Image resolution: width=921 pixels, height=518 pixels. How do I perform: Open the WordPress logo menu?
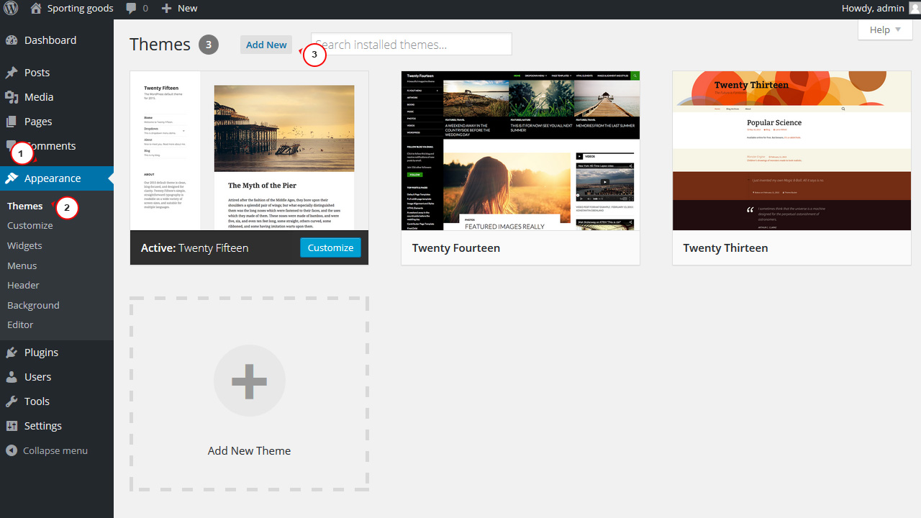click(x=11, y=9)
